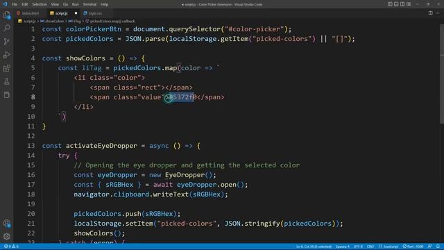Open Source Control view in activity bar
444x250 pixels.
[x=6, y=42]
